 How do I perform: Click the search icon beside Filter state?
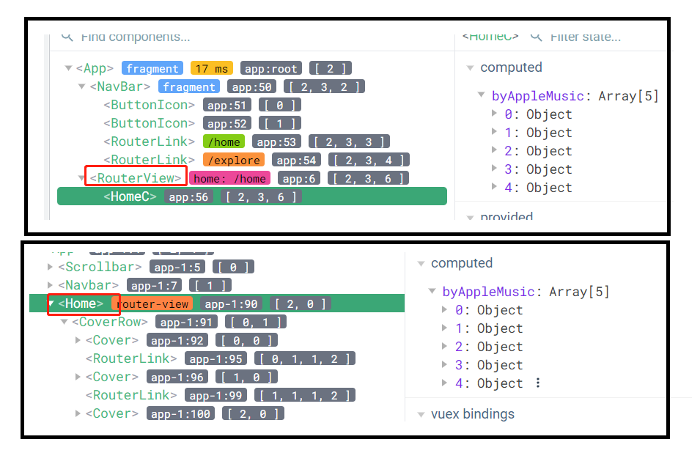pos(537,36)
